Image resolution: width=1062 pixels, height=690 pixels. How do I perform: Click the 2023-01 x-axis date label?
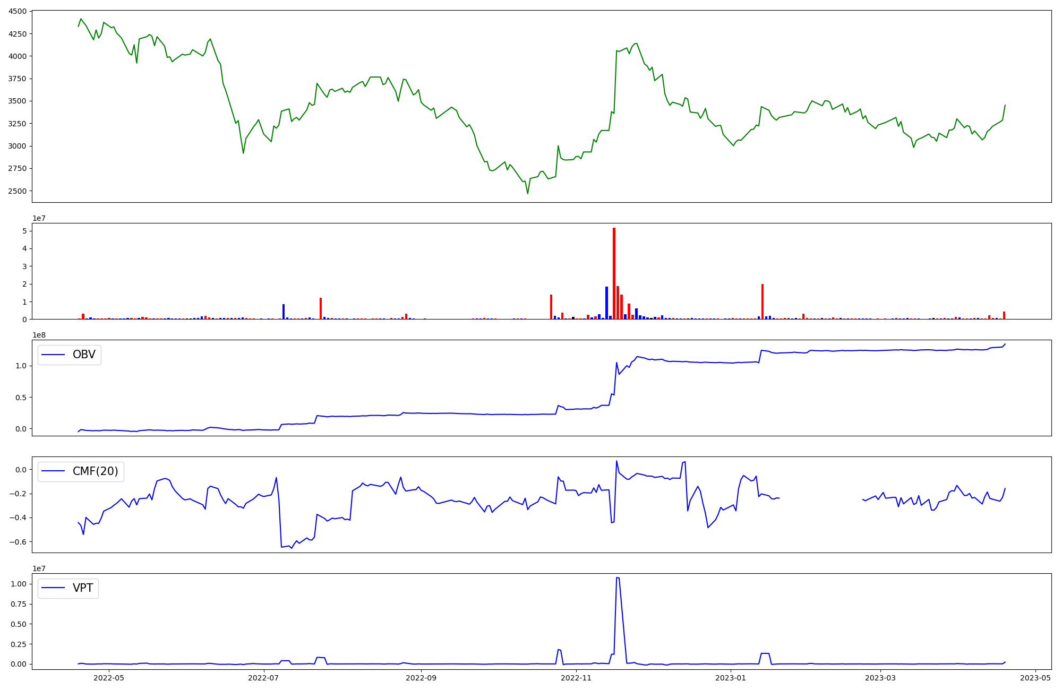(731, 678)
